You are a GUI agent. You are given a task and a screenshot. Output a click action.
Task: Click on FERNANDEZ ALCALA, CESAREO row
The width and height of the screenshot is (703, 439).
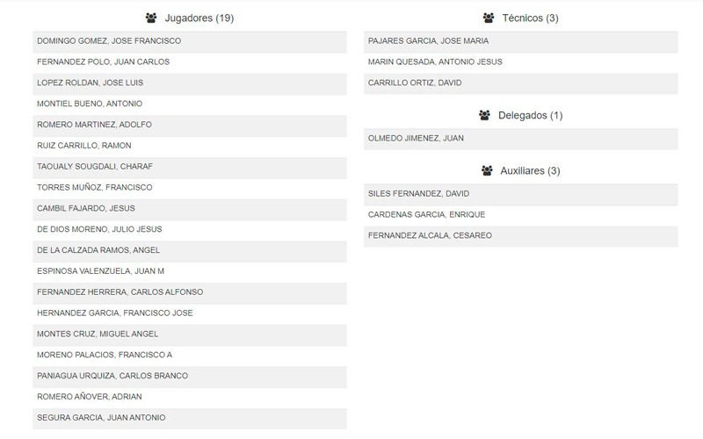coord(521,236)
